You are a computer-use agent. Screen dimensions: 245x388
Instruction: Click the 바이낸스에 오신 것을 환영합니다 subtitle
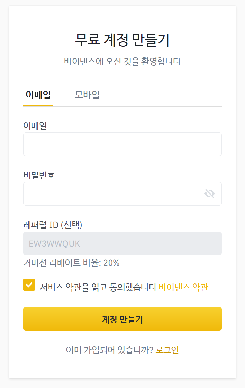123,61
